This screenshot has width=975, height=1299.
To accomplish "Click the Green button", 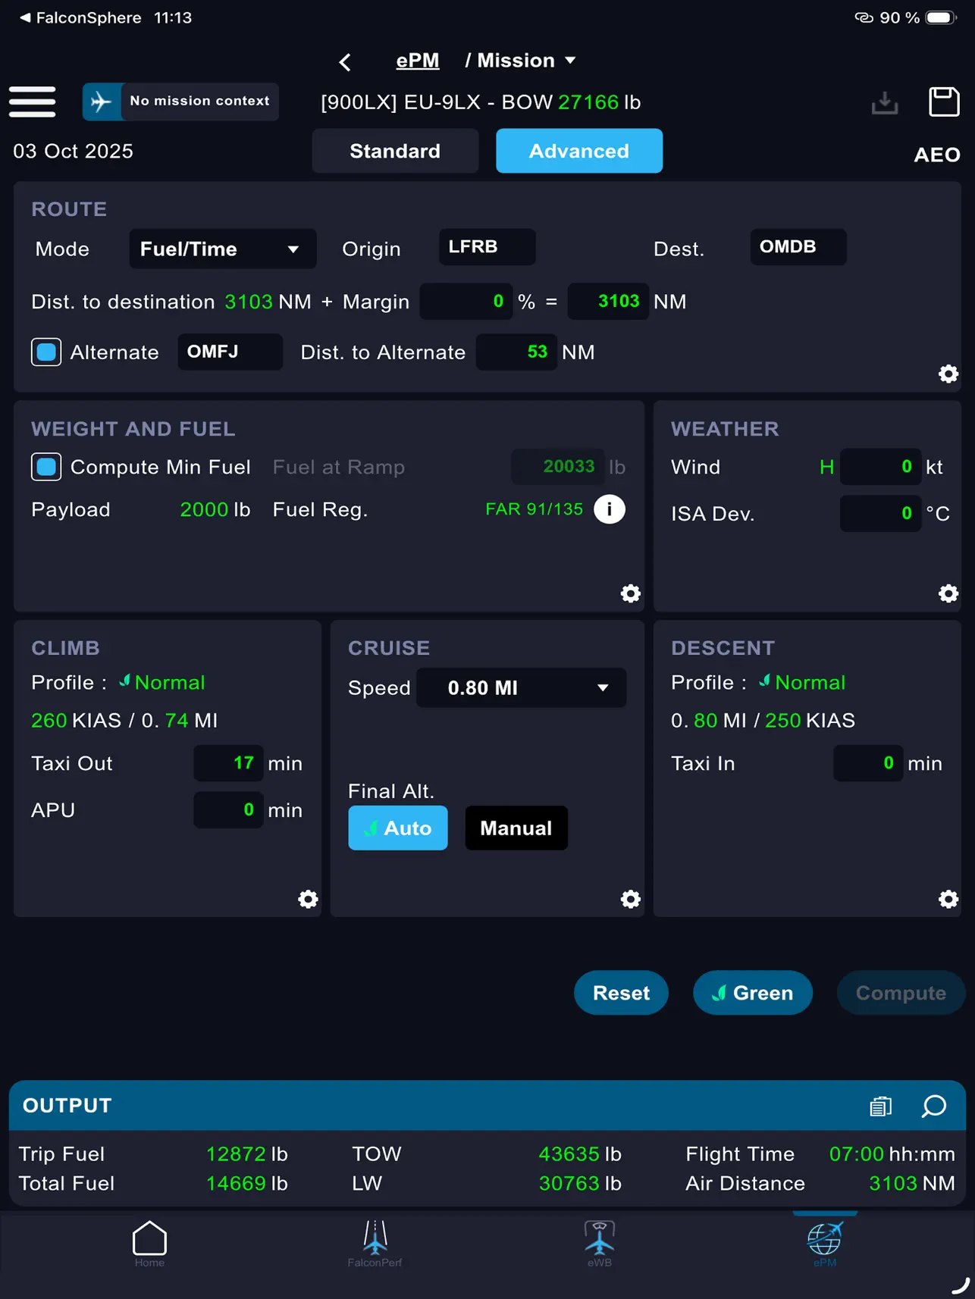I will pos(753,993).
